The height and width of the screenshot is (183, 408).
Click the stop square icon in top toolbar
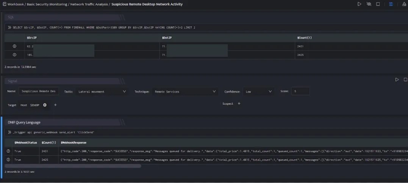click(x=378, y=4)
